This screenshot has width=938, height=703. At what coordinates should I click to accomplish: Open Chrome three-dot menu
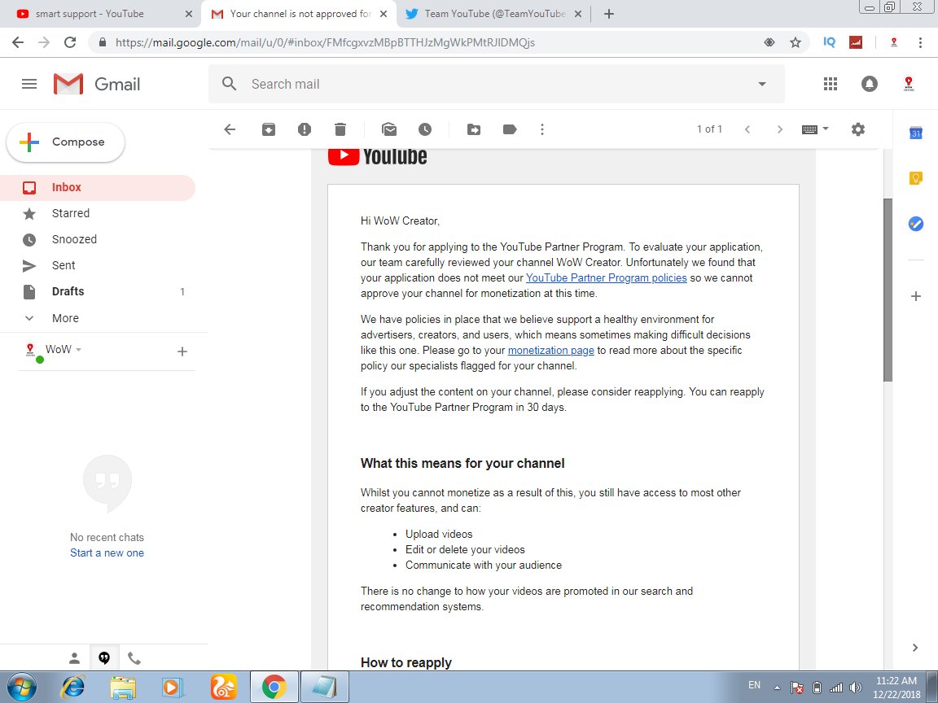click(920, 42)
